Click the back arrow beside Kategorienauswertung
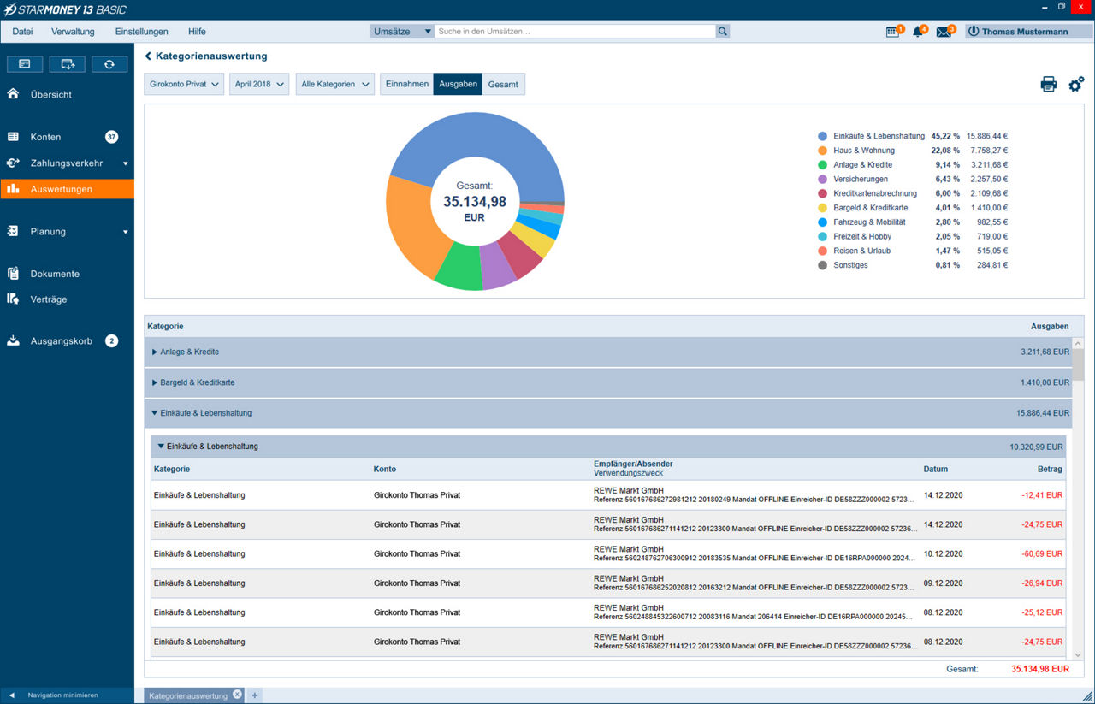This screenshot has width=1095, height=704. pyautogui.click(x=148, y=56)
